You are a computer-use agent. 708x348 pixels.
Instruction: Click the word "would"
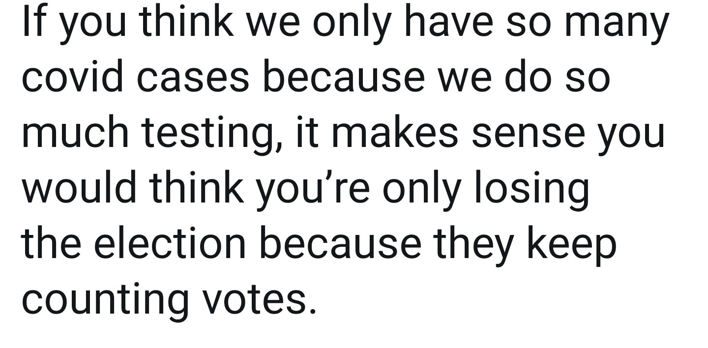coord(79,189)
